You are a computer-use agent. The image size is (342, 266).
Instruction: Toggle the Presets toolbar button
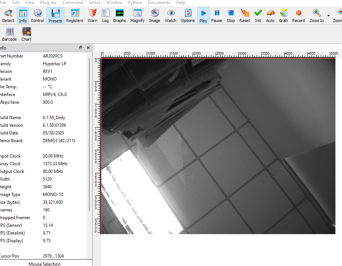(55, 15)
